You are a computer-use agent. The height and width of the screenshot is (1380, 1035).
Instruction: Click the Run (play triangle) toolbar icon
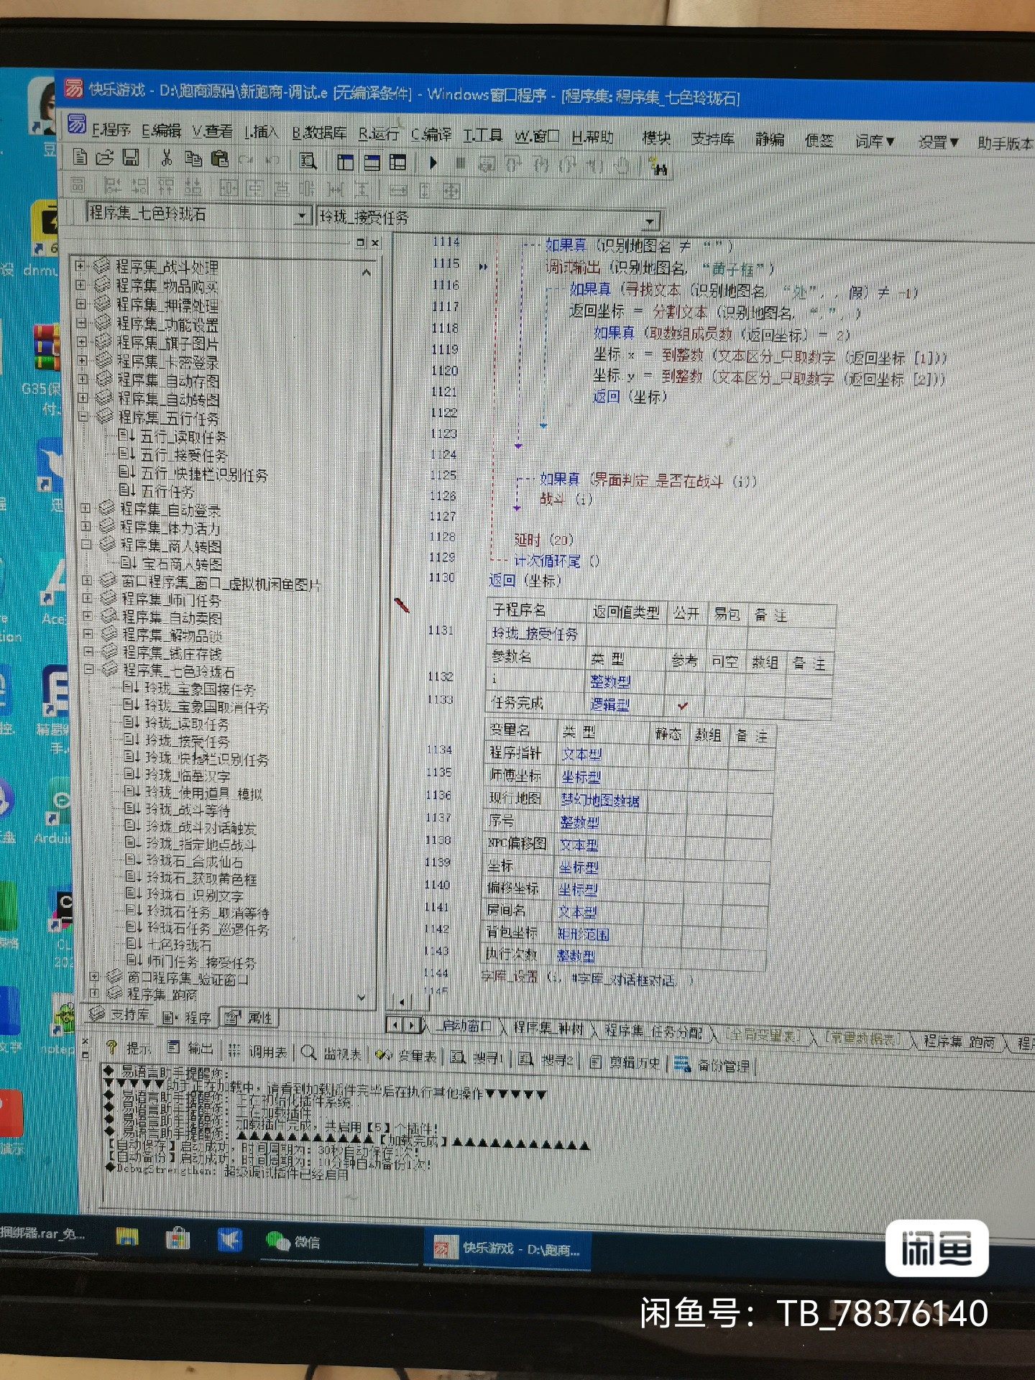tap(433, 163)
